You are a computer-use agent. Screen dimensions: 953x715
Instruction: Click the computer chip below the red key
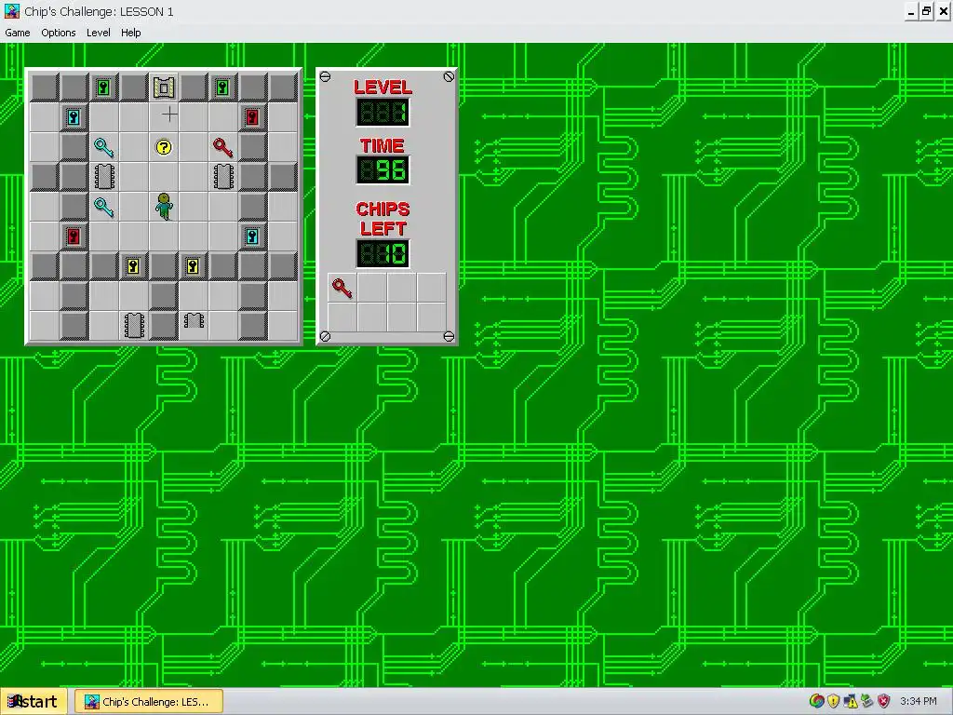(x=223, y=176)
